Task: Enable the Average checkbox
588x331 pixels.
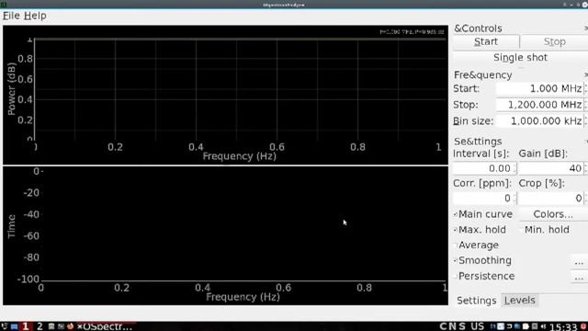Action: coord(456,245)
